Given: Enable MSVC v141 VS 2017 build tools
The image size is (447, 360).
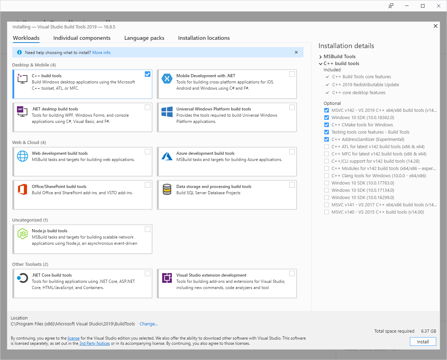Looking at the screenshot, I should [x=326, y=205].
